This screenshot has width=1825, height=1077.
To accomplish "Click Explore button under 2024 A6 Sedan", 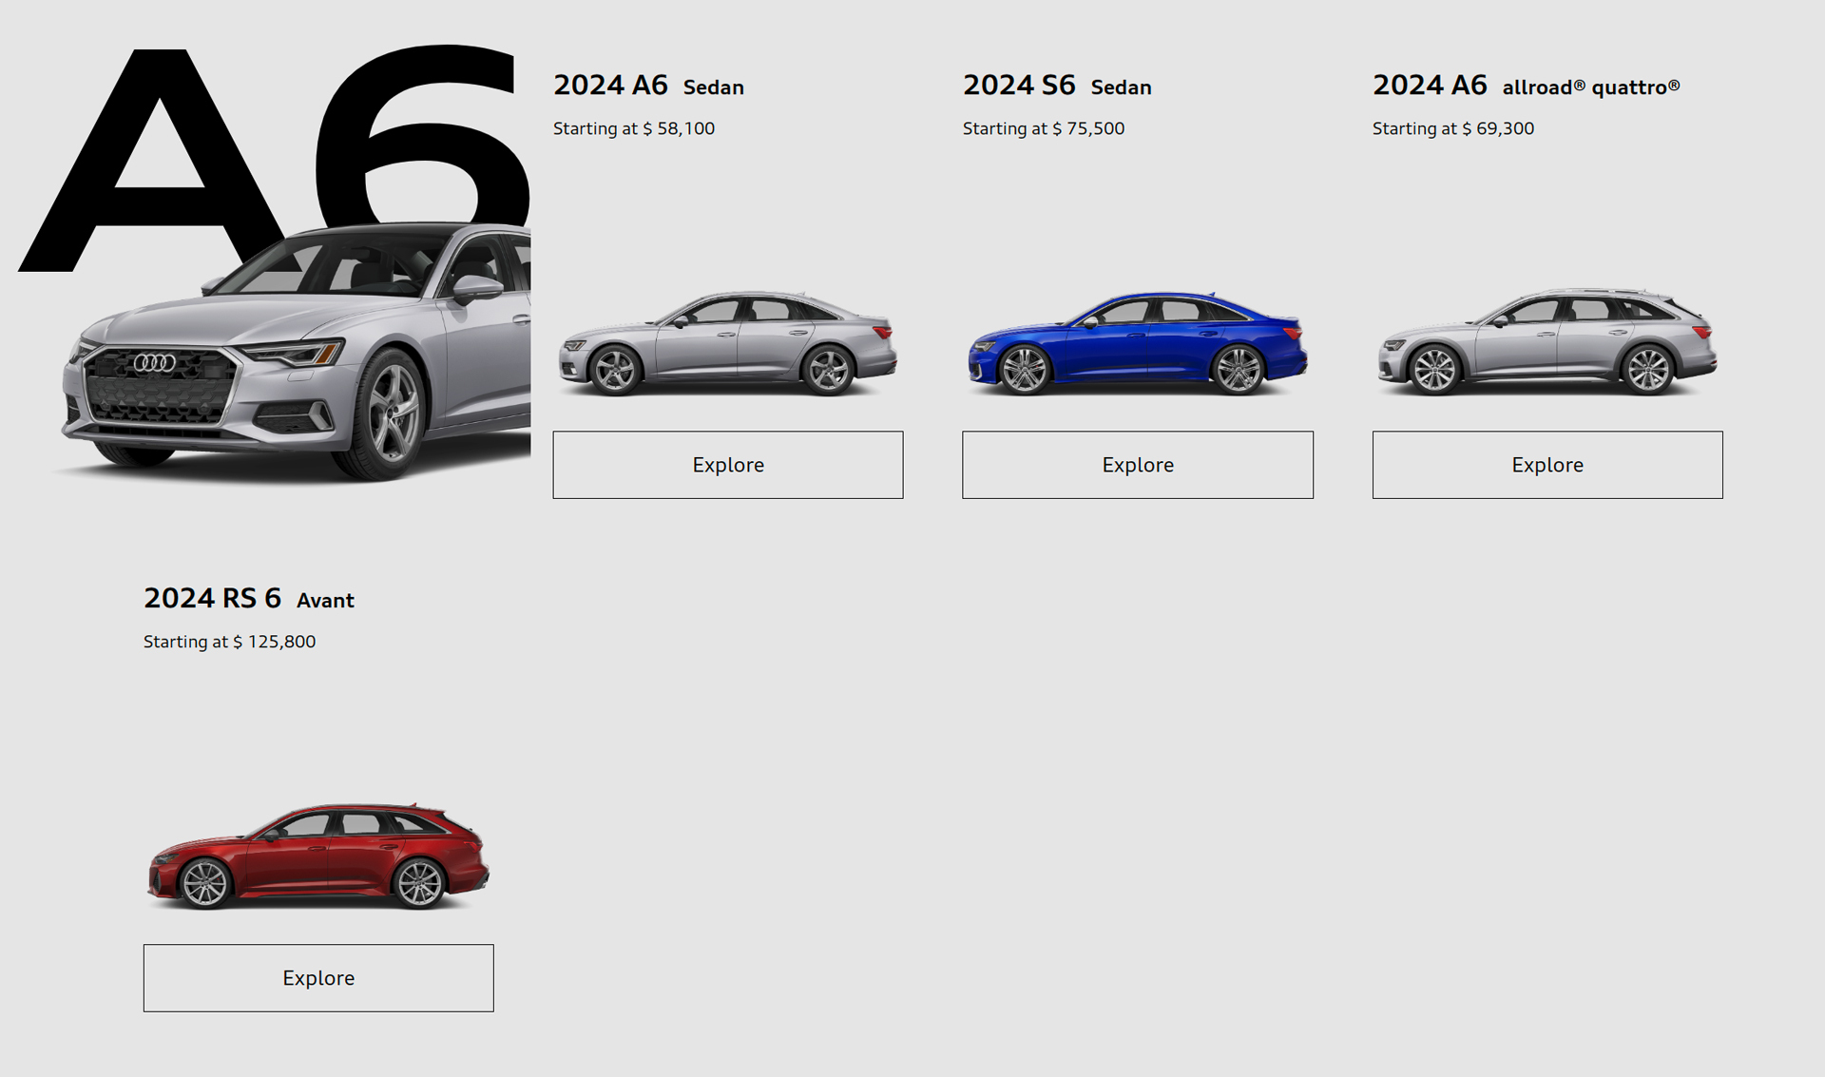I will click(728, 465).
